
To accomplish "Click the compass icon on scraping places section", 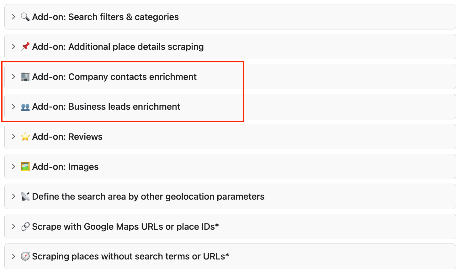I will tap(25, 256).
